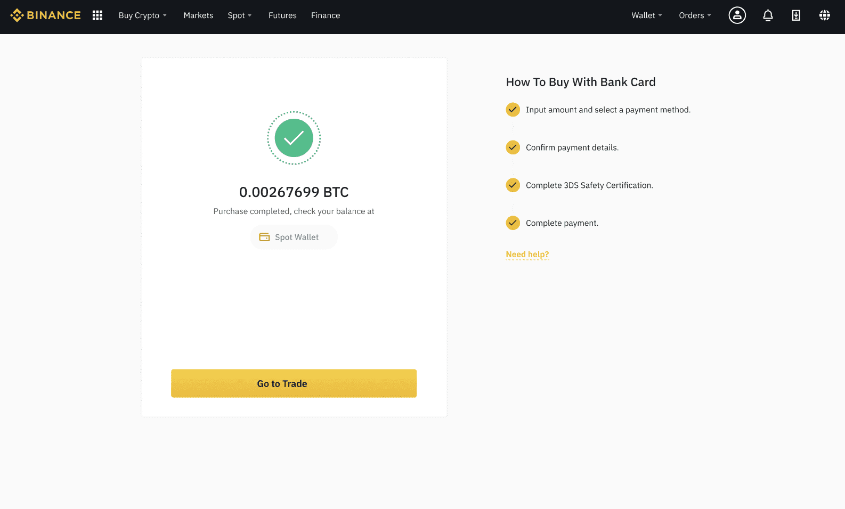Open the language globe icon
Viewport: 845px width, 509px height.
pos(825,15)
